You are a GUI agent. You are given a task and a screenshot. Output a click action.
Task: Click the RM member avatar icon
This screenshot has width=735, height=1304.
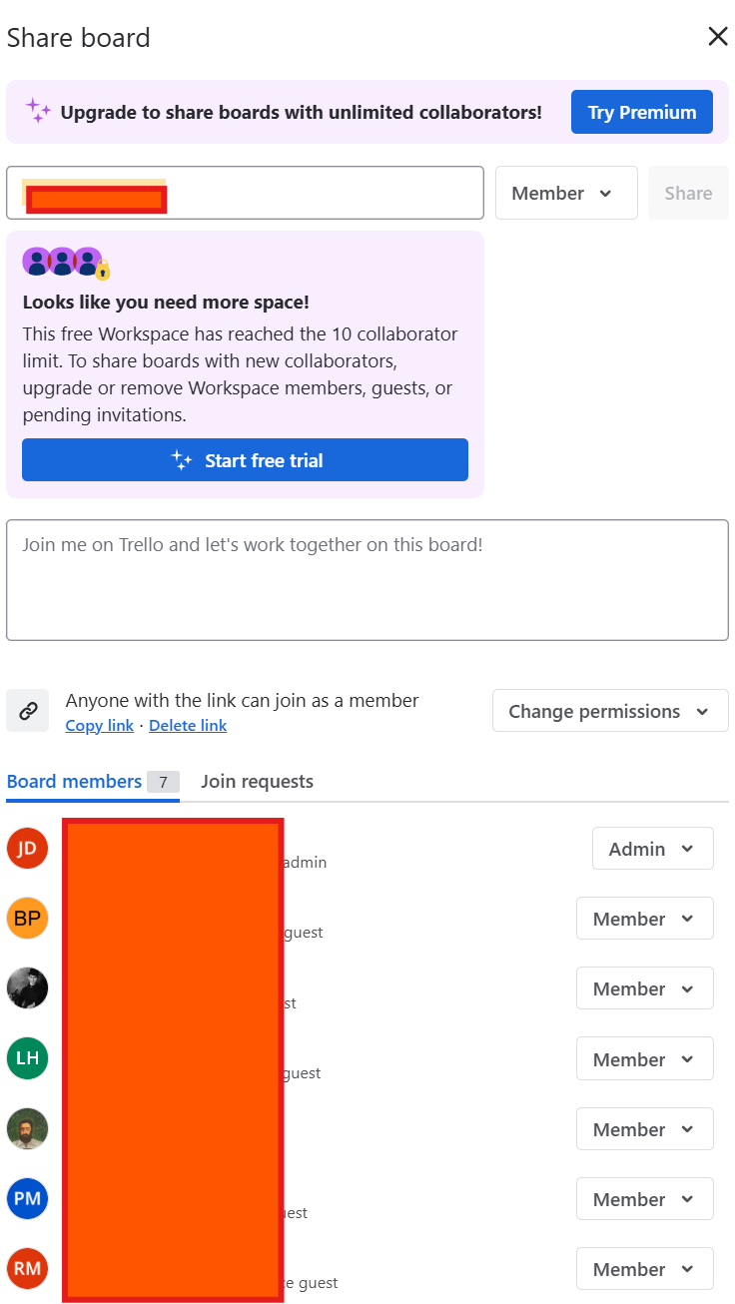[27, 1268]
